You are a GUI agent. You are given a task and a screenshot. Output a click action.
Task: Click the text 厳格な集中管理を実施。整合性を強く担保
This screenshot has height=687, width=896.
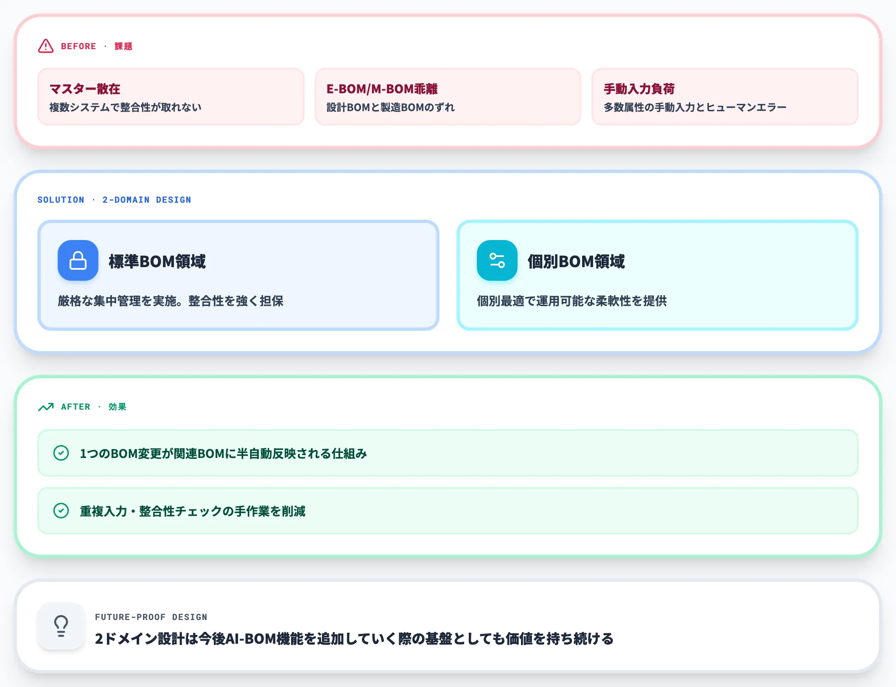171,301
